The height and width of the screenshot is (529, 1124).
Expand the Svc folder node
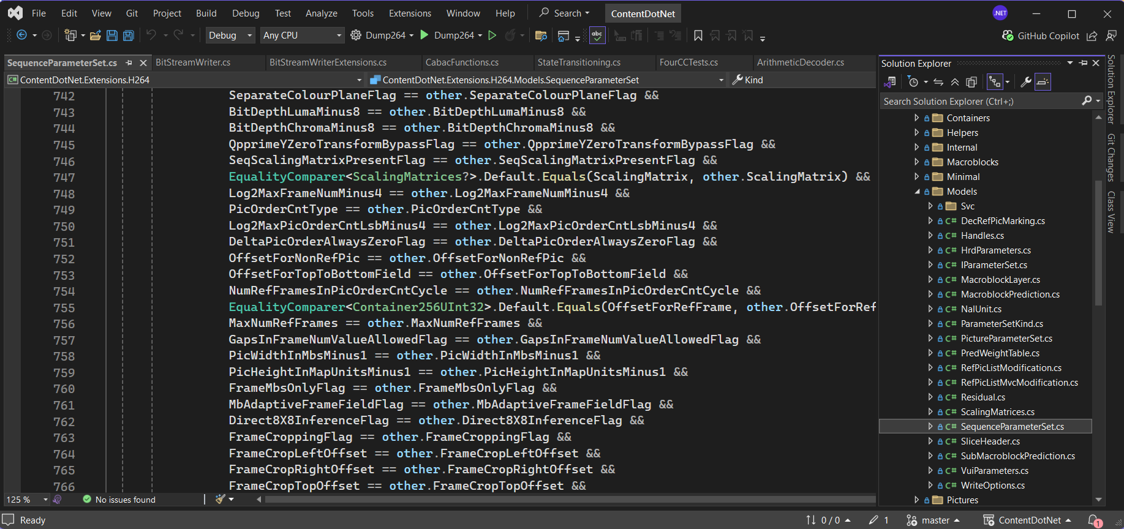tap(930, 206)
